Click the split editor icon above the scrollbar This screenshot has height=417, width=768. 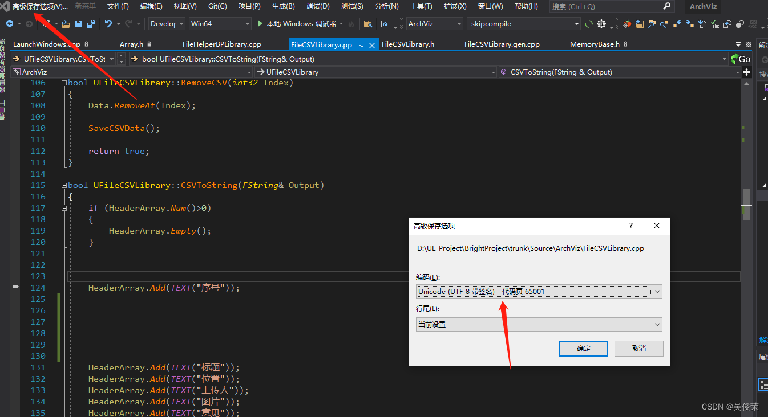(746, 72)
